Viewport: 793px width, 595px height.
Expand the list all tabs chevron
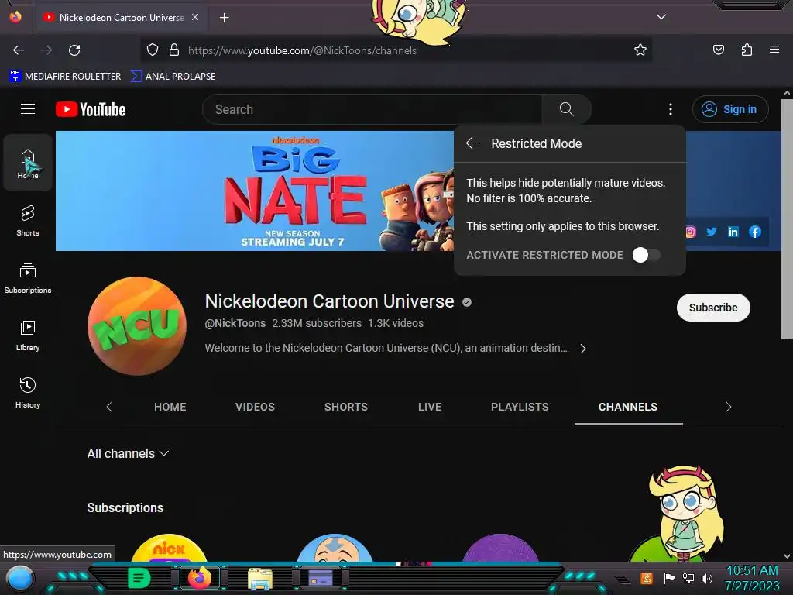pyautogui.click(x=661, y=17)
